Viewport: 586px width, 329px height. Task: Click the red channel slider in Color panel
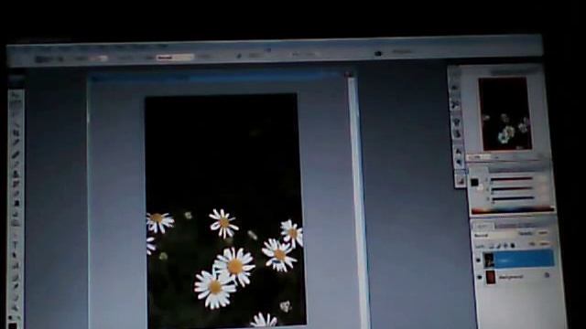click(x=511, y=179)
